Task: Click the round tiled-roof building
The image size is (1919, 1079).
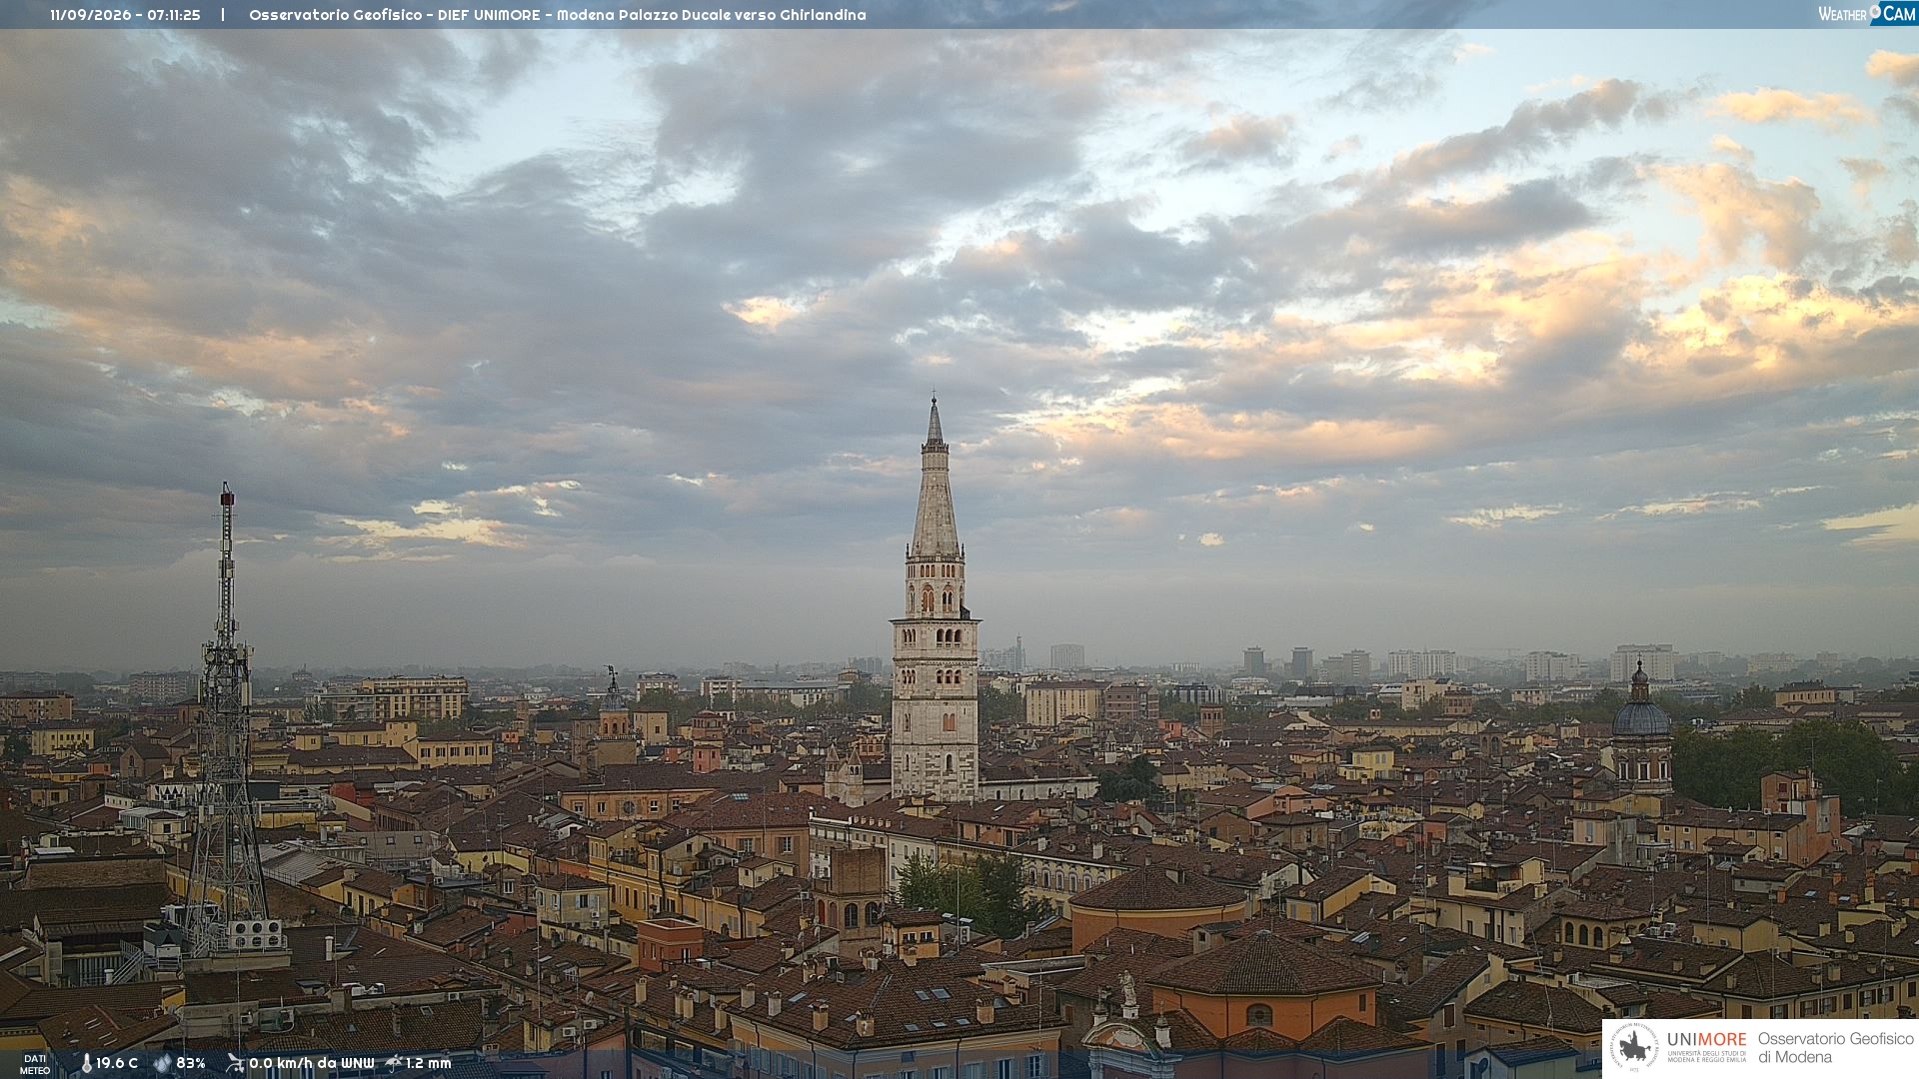Action: [x=1159, y=904]
